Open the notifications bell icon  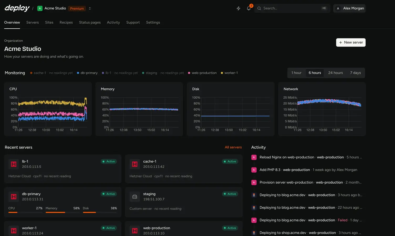pyautogui.click(x=249, y=8)
